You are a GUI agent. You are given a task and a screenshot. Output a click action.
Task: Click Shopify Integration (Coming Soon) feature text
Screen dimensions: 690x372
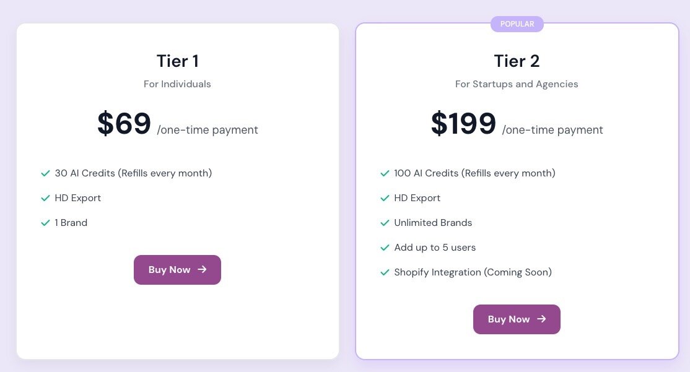473,272
